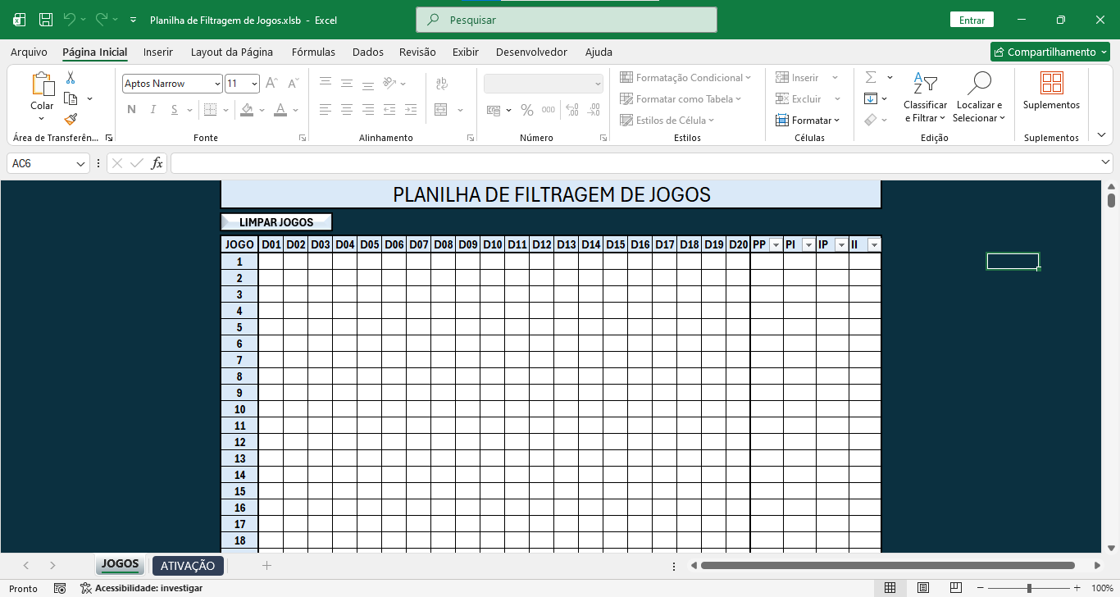Image resolution: width=1120 pixels, height=597 pixels.
Task: Apply percent style format
Action: (x=527, y=110)
